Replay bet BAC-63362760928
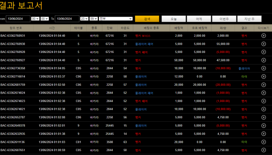The image size is (272, 155). pyautogui.click(x=264, y=52)
